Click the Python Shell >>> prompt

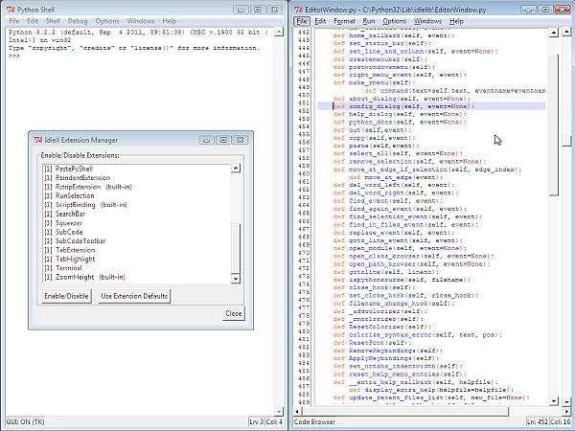14,56
